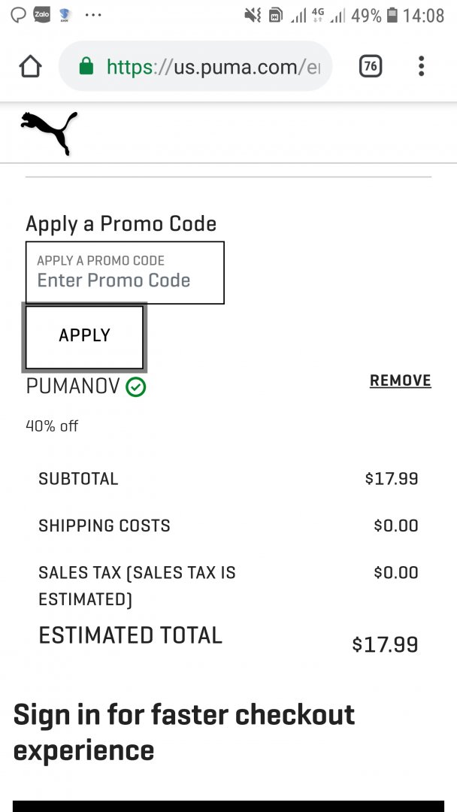Tap the chat bubble notification icon
The height and width of the screenshot is (812, 457).
click(x=18, y=14)
